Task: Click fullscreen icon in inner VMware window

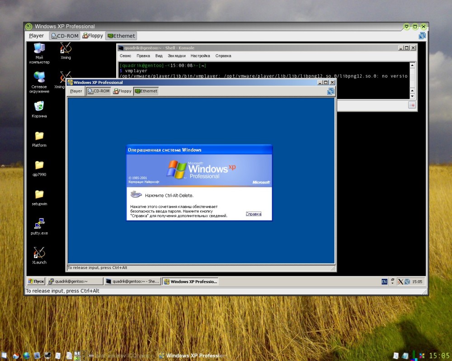Action: coord(331,91)
